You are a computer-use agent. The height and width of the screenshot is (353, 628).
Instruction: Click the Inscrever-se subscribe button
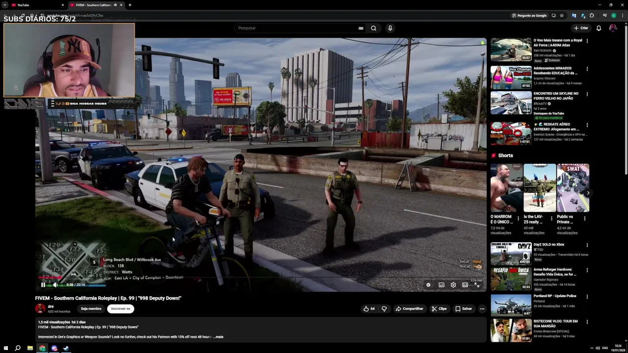click(x=121, y=309)
